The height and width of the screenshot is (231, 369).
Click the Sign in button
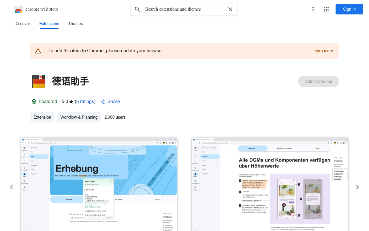coord(349,9)
